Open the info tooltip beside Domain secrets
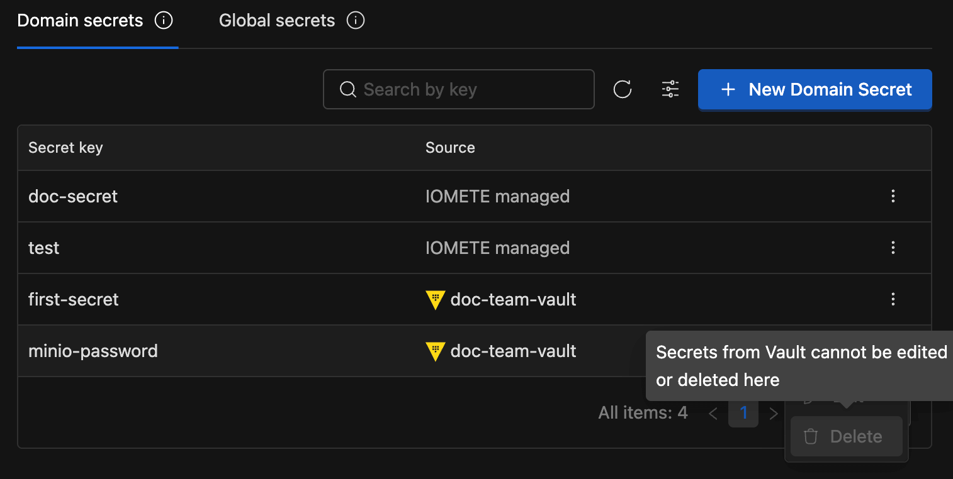953x479 pixels. tap(164, 20)
